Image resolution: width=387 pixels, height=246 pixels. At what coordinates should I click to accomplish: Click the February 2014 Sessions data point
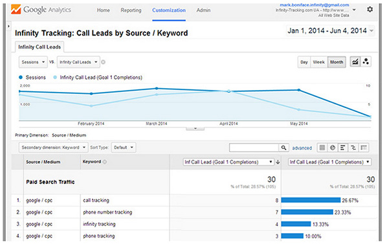91,94
